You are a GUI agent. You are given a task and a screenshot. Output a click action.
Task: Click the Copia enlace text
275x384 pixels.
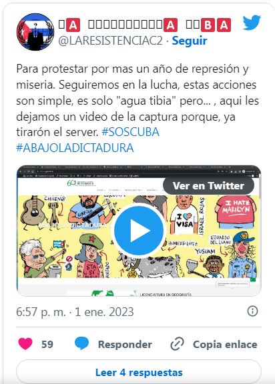(225, 344)
